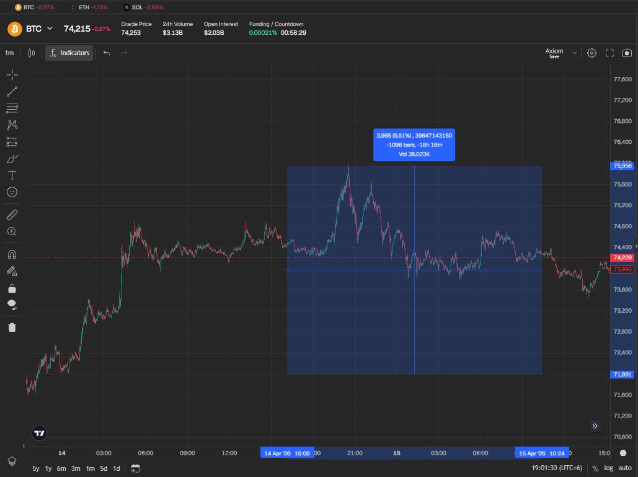Toggle magnet mode snapping
Viewport: 638px width, 477px height.
pyautogui.click(x=12, y=254)
